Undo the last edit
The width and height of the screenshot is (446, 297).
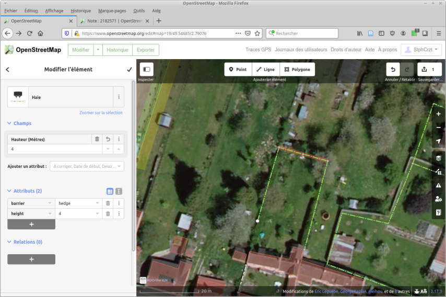[x=393, y=70]
